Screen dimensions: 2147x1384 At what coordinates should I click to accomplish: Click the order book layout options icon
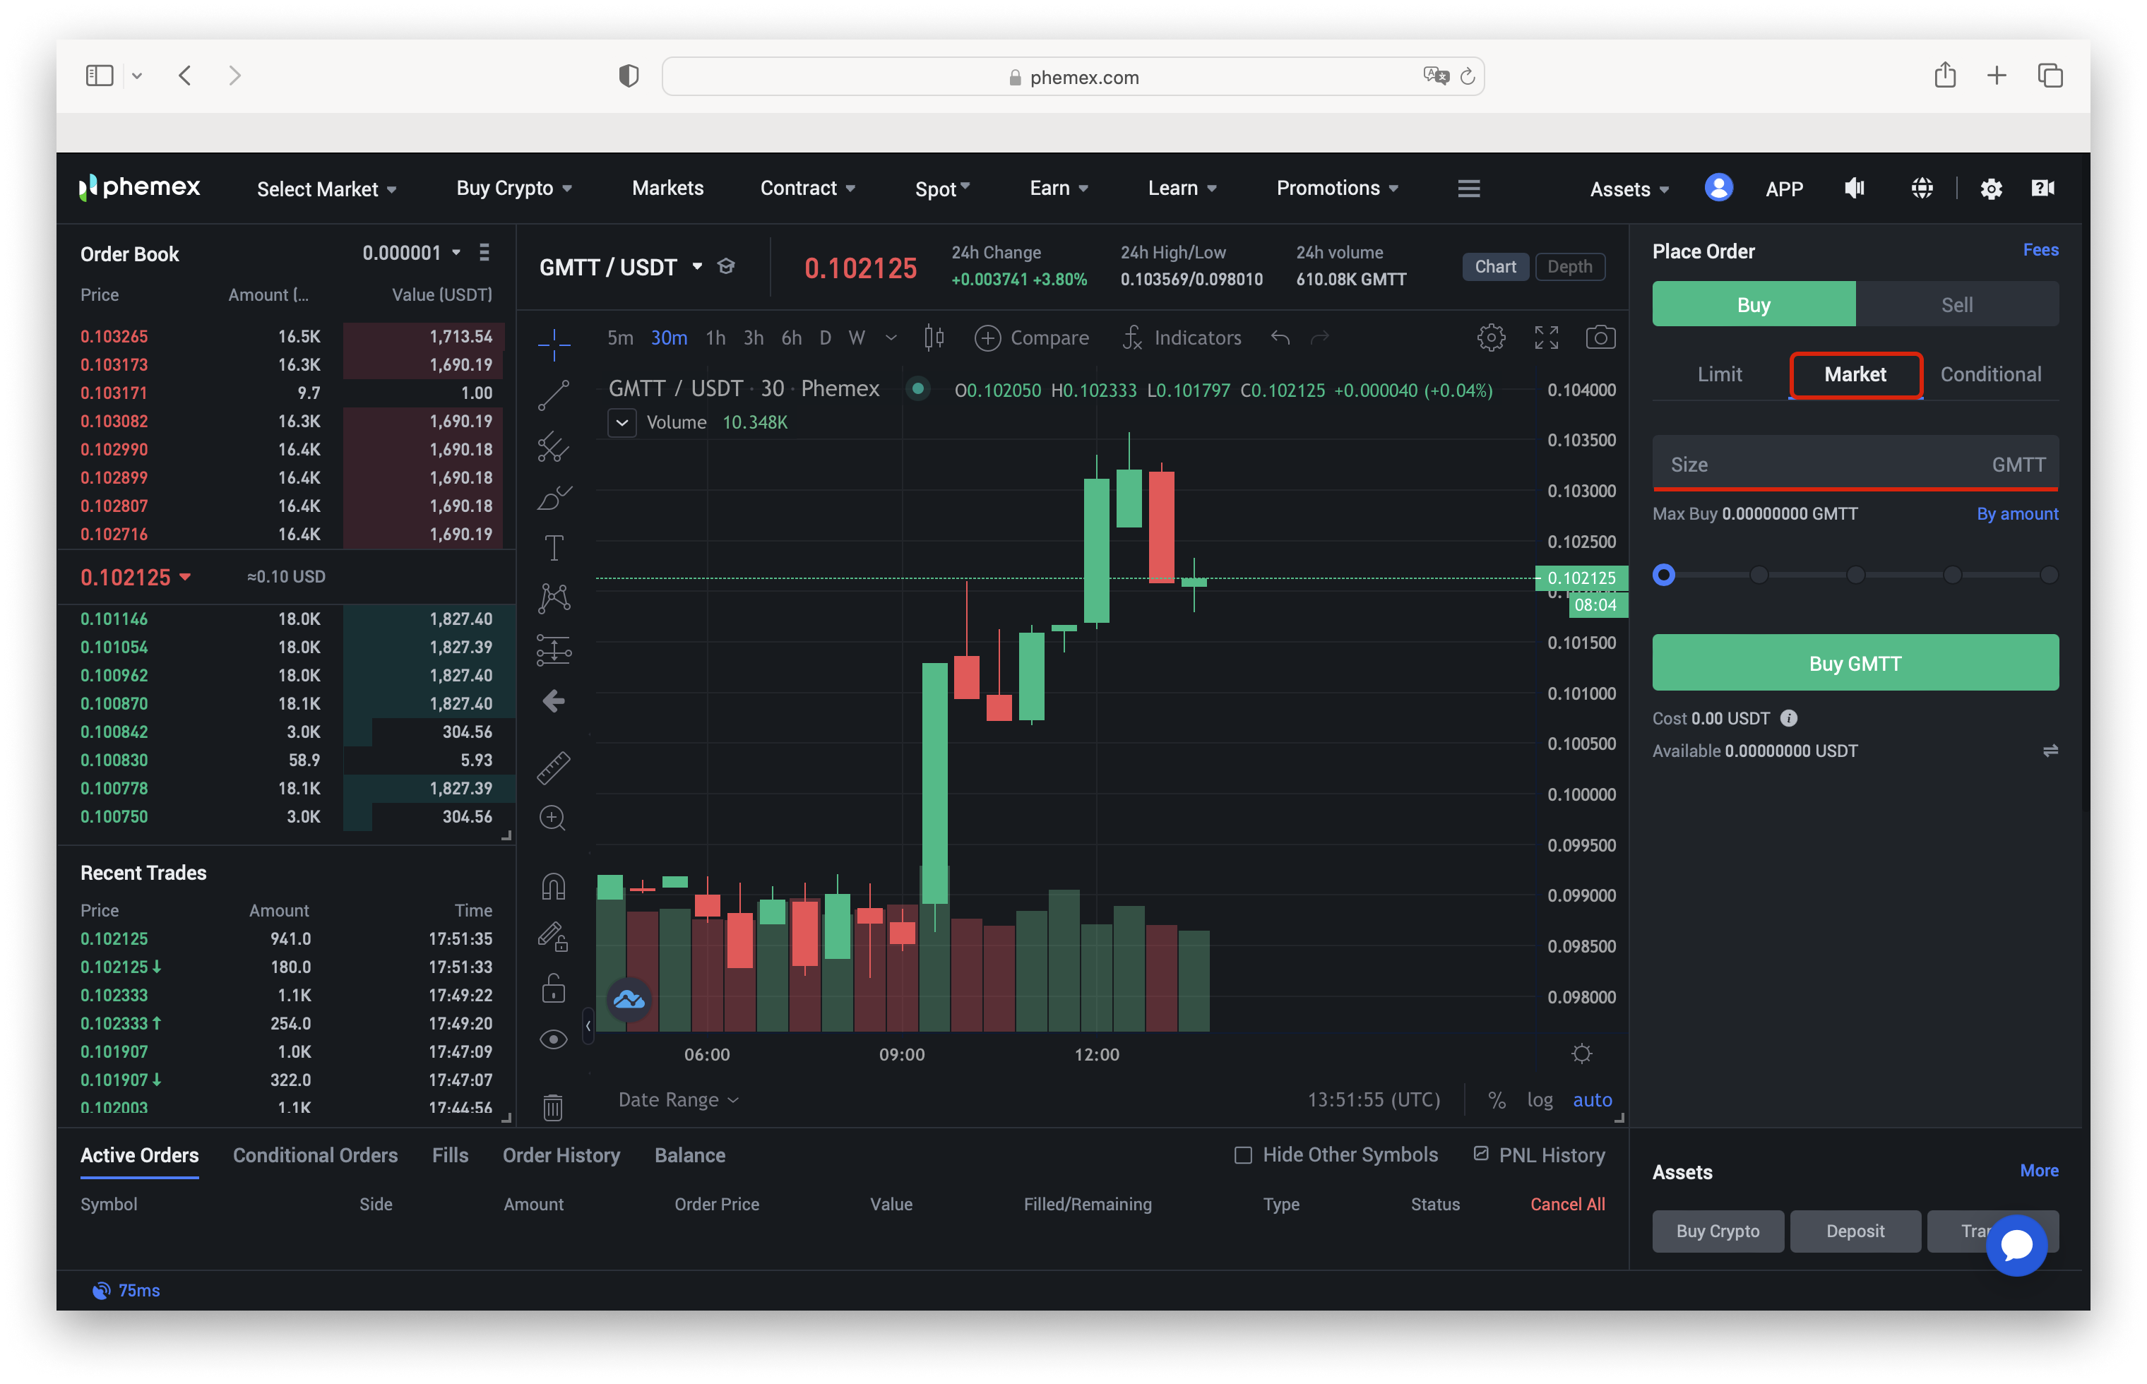coord(484,253)
